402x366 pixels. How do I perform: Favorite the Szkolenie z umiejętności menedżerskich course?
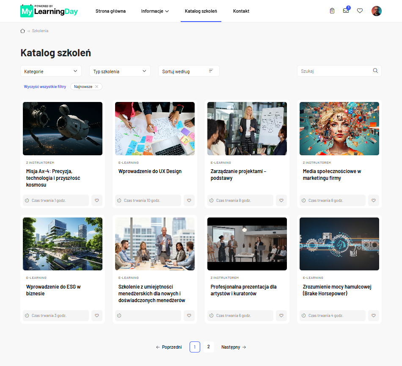[189, 316]
